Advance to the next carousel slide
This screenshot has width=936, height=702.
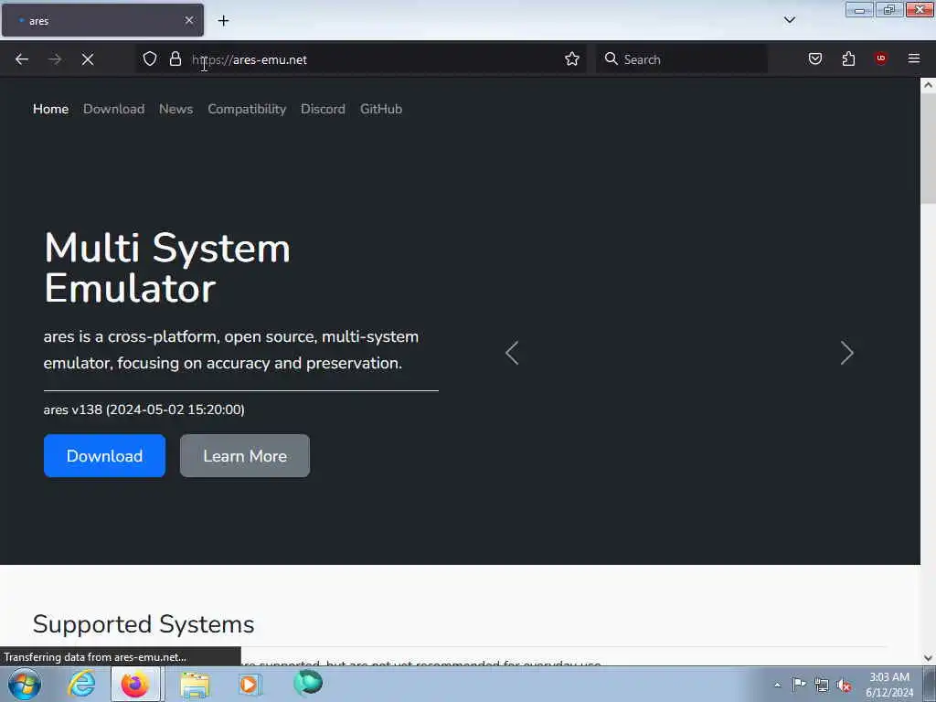(x=847, y=353)
